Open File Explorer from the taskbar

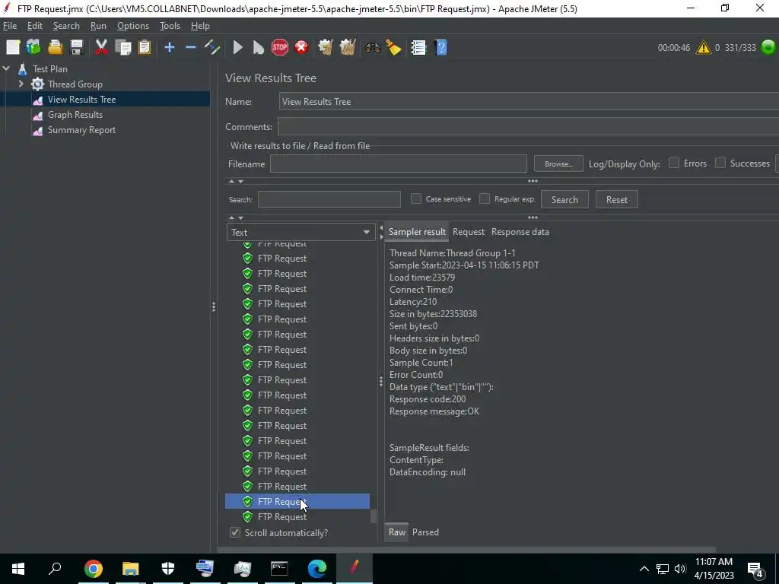tap(131, 569)
